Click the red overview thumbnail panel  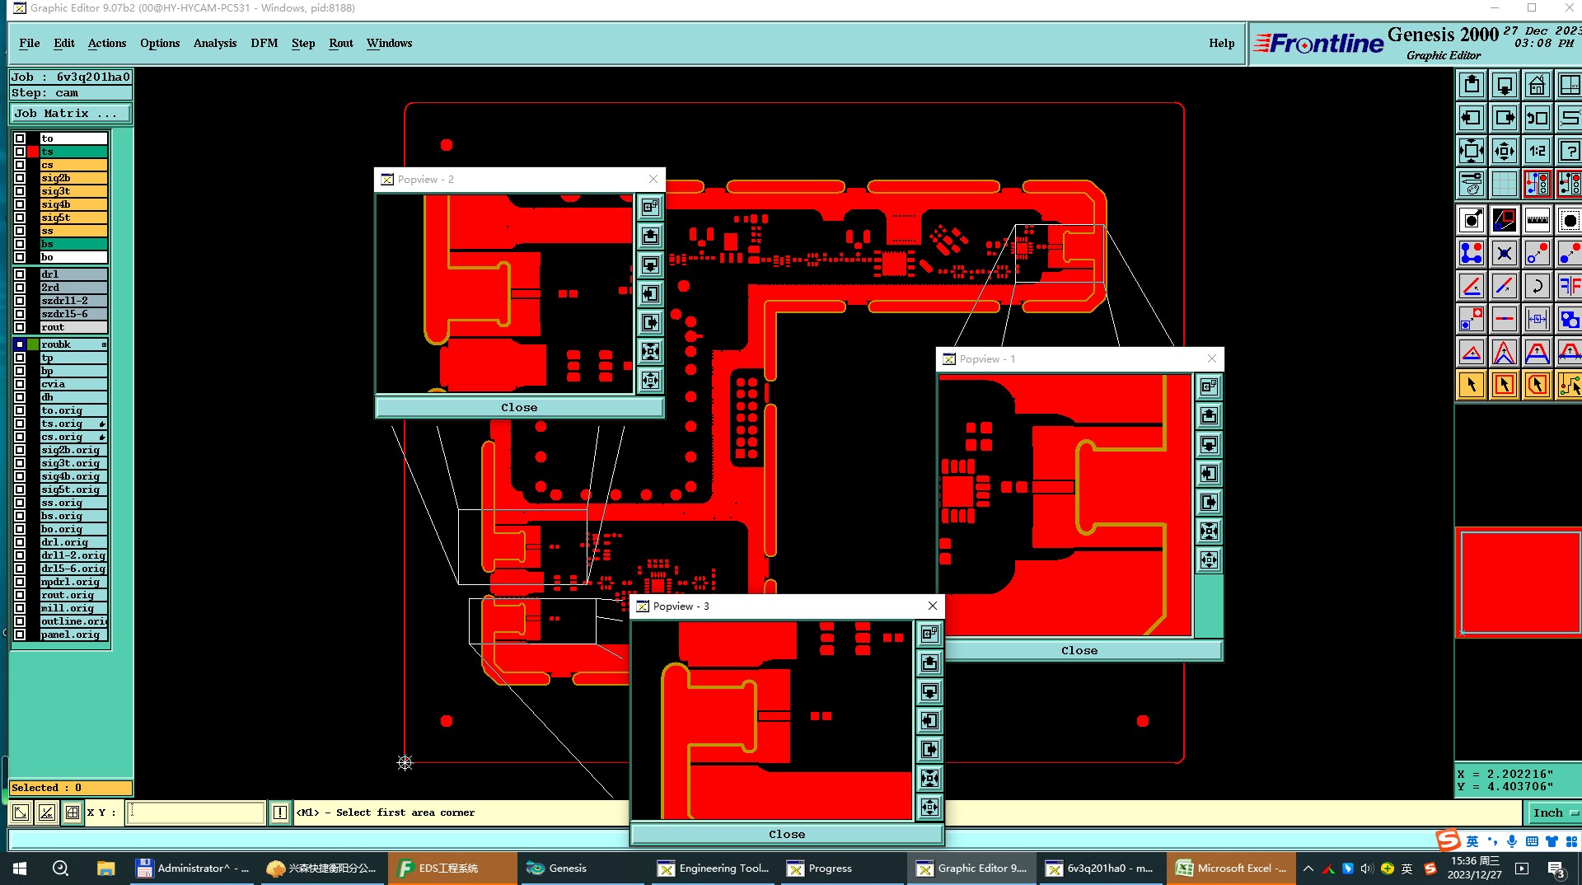[x=1519, y=583]
